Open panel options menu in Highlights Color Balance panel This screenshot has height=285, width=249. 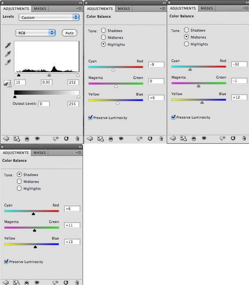click(163, 9)
